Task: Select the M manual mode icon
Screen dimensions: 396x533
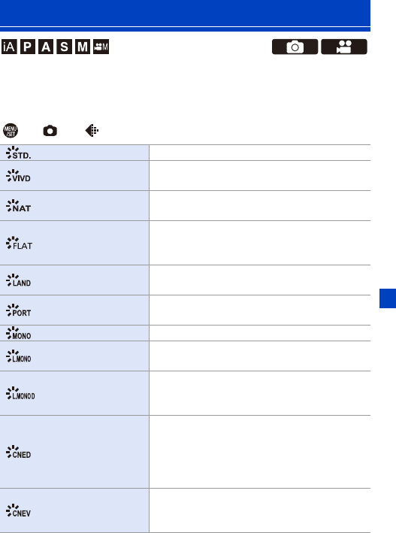Action: (83, 47)
